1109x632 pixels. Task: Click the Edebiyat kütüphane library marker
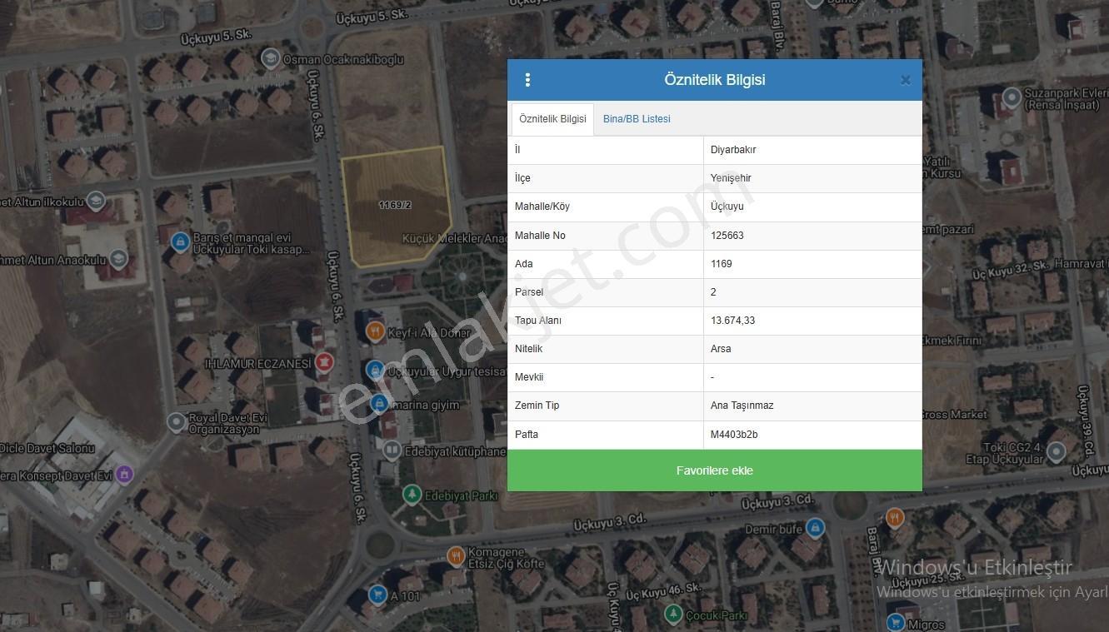pyautogui.click(x=392, y=450)
